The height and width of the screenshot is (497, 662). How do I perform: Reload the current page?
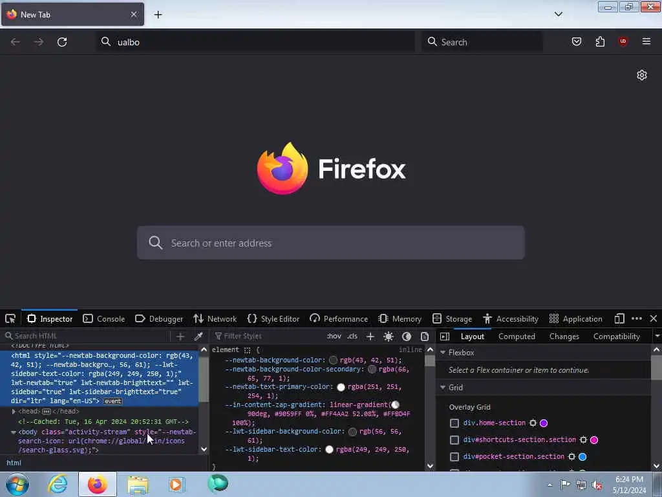click(62, 42)
